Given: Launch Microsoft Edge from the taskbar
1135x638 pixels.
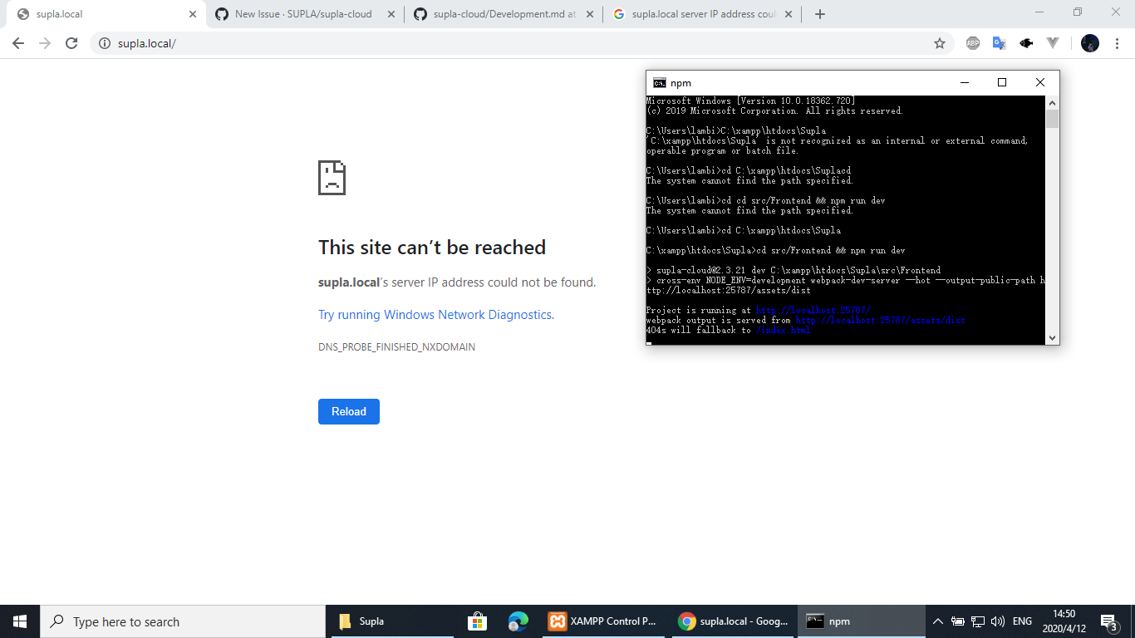Looking at the screenshot, I should coord(518,621).
